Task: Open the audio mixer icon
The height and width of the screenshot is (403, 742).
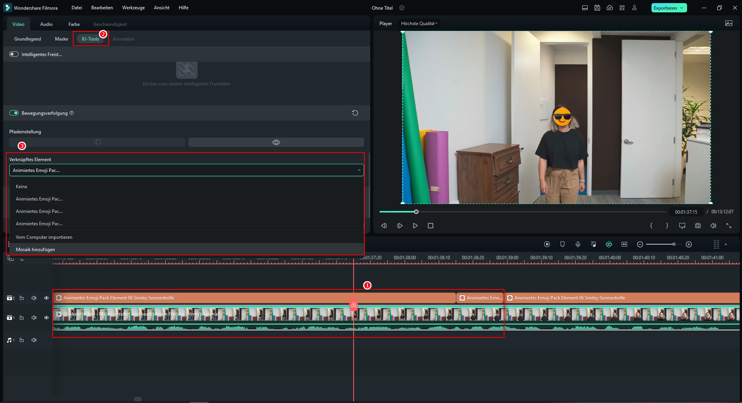Action: point(593,244)
